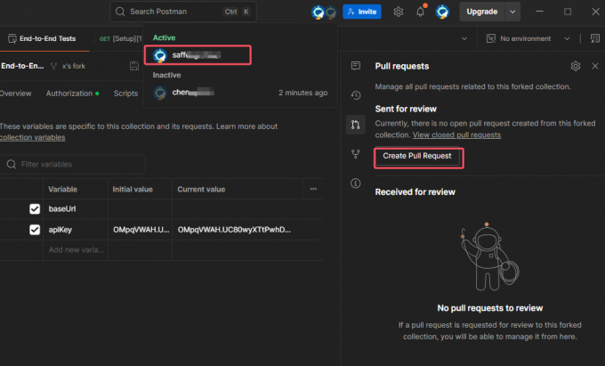The image size is (605, 366).
Task: Switch to the Scripts tab
Action: click(x=125, y=94)
